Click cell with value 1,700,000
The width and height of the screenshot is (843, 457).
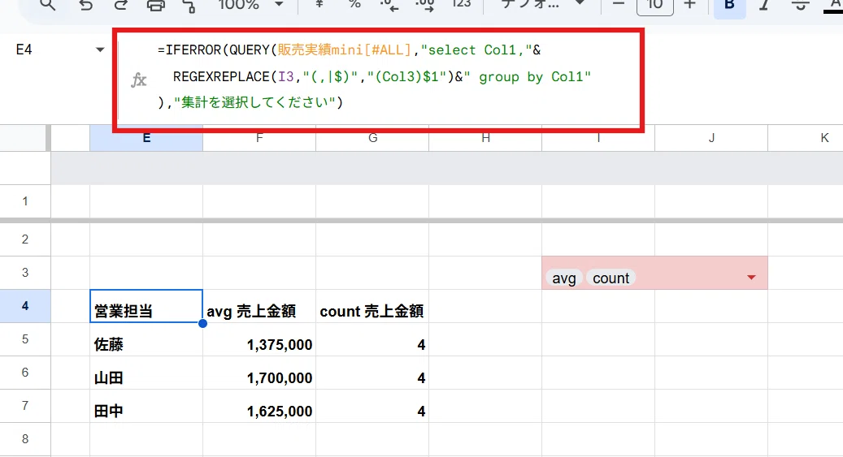[x=259, y=373]
